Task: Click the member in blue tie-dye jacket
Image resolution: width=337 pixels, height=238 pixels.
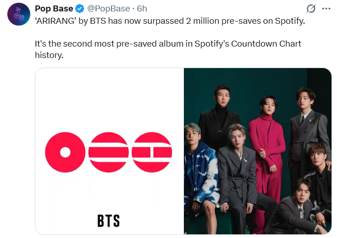Action: pos(198,169)
